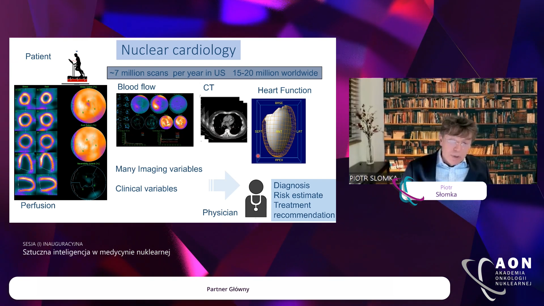The height and width of the screenshot is (306, 544).
Task: Click the 'CT' label
Action: point(209,88)
